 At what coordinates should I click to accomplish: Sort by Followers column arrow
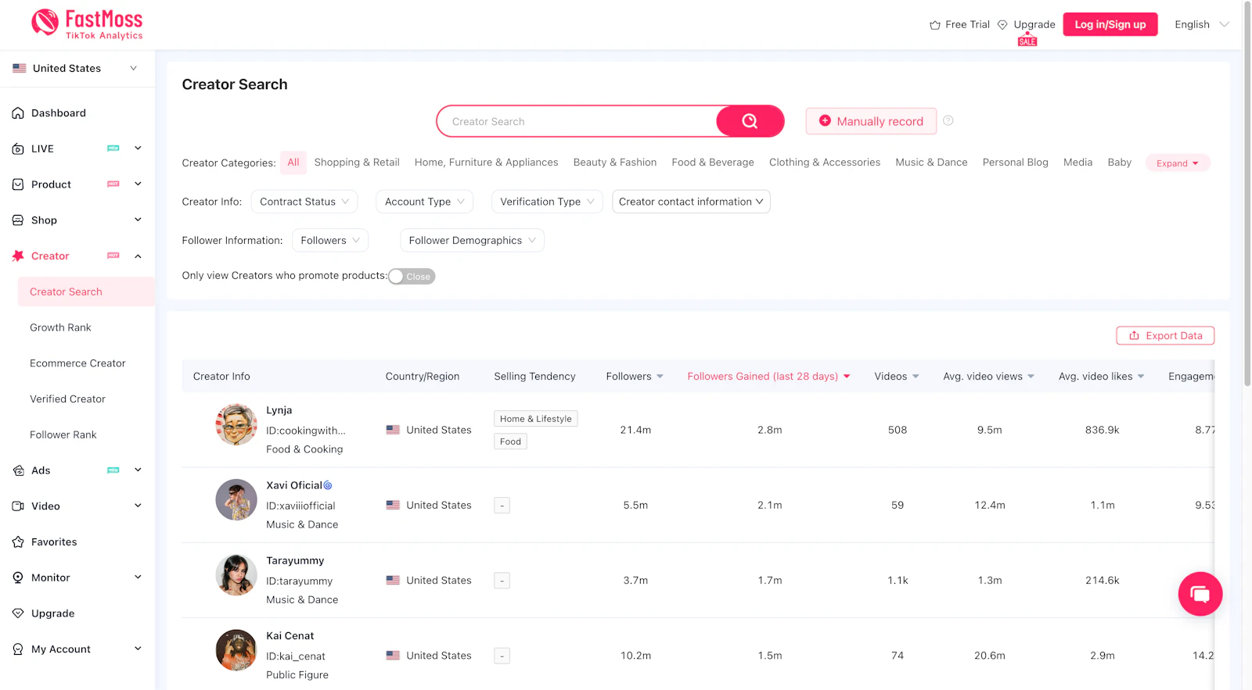coord(660,377)
